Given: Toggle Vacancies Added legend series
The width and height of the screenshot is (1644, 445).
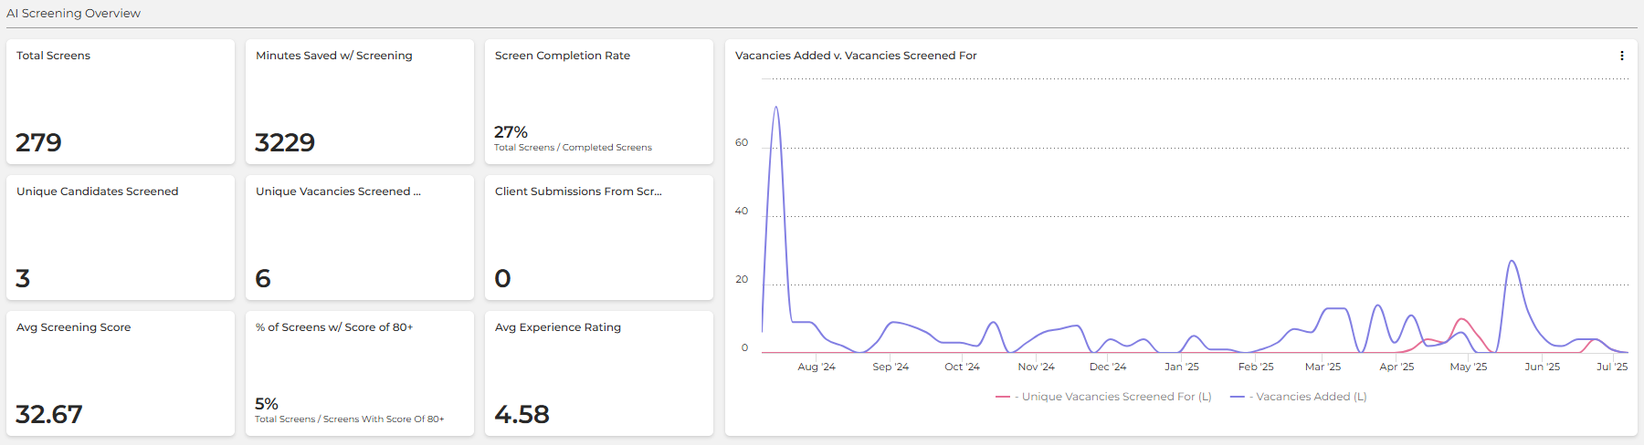Looking at the screenshot, I should (1311, 397).
